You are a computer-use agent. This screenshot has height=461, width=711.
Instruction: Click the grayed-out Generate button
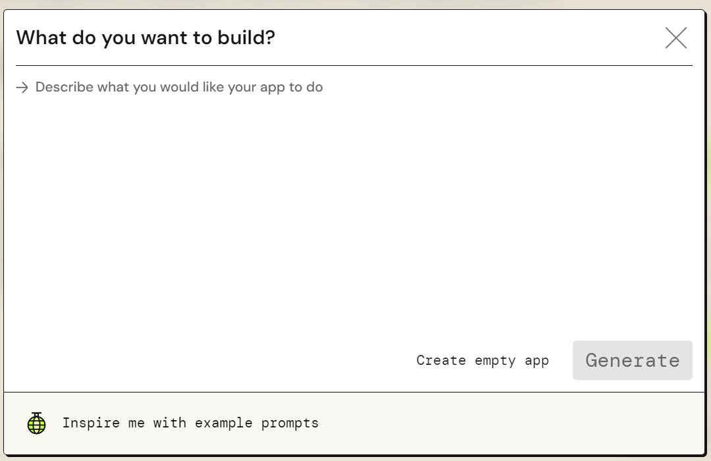coord(632,360)
